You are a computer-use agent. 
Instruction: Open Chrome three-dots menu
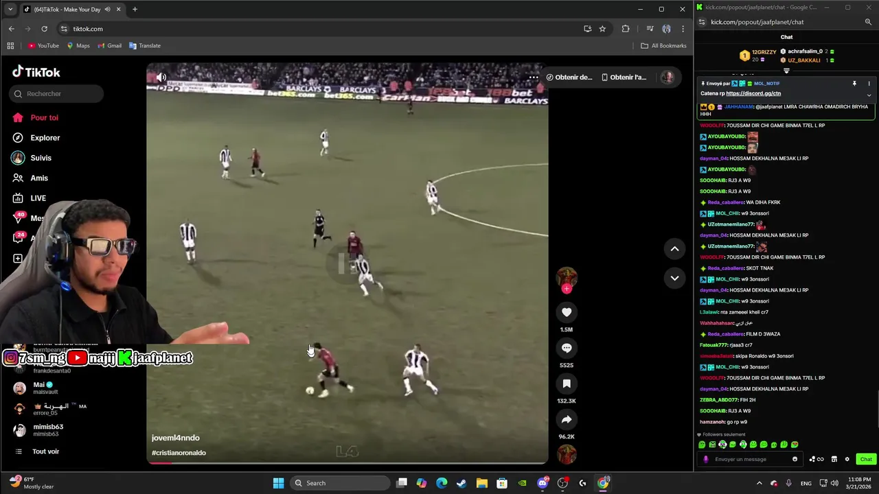[x=683, y=29]
